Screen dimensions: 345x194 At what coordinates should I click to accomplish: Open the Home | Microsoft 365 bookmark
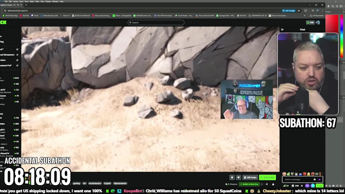click(x=205, y=16)
